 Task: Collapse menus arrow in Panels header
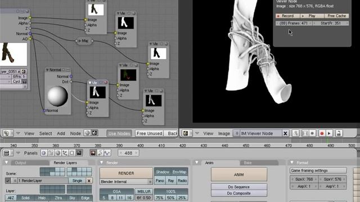pos(18,153)
